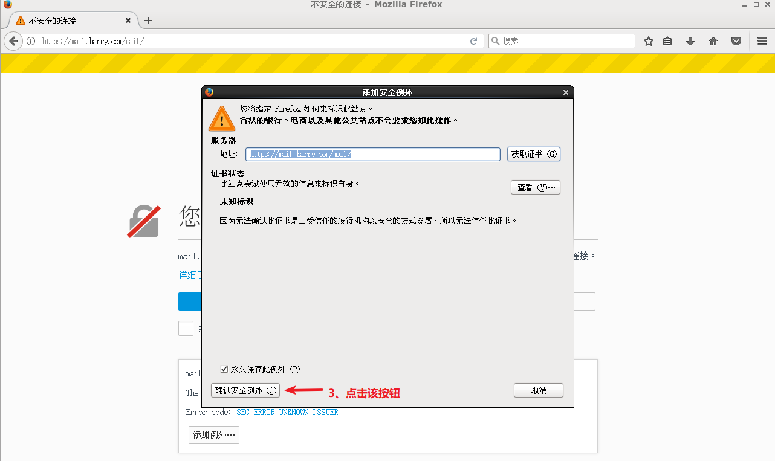Click the 查看 (V) certificate button
This screenshot has width=775, height=461.
pos(536,187)
